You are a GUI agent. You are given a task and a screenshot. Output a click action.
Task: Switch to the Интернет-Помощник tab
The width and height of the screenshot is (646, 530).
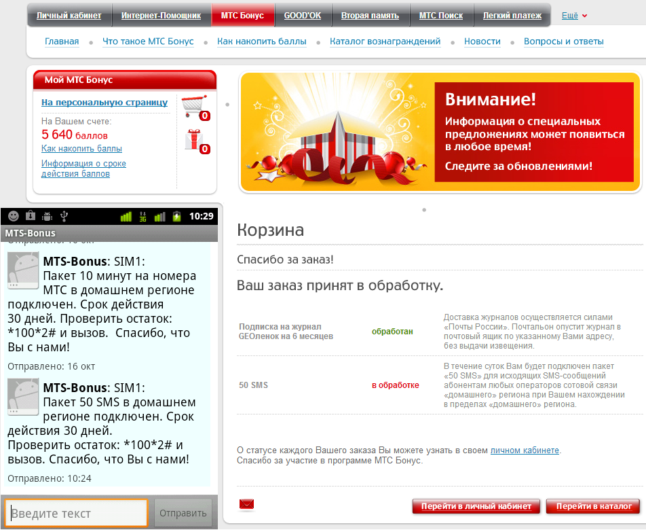(x=161, y=15)
